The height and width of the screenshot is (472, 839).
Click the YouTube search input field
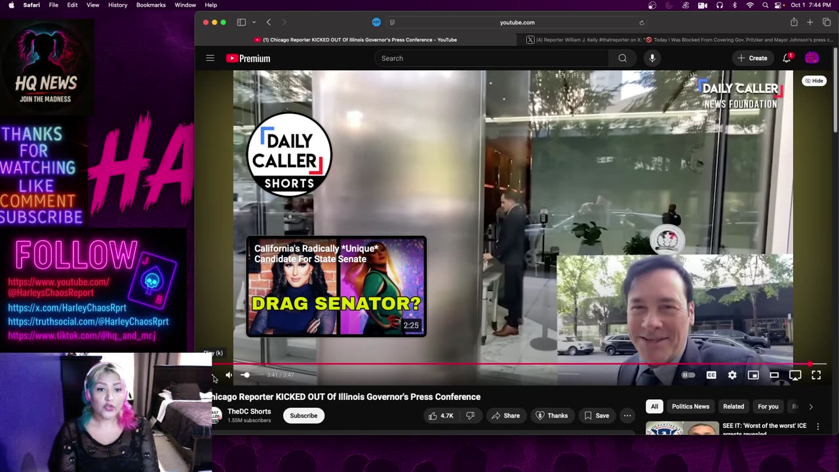coord(492,58)
